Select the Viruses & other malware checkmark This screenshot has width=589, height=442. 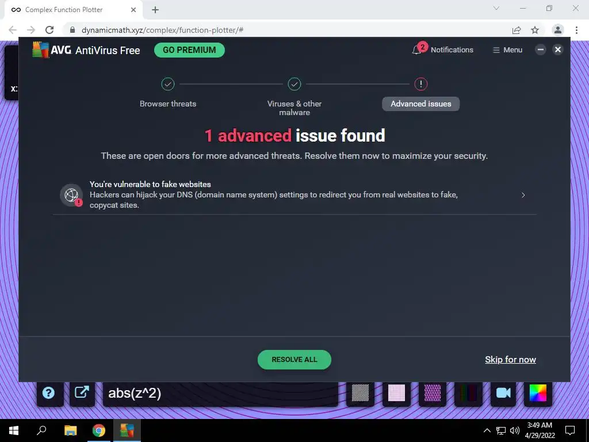click(x=294, y=84)
